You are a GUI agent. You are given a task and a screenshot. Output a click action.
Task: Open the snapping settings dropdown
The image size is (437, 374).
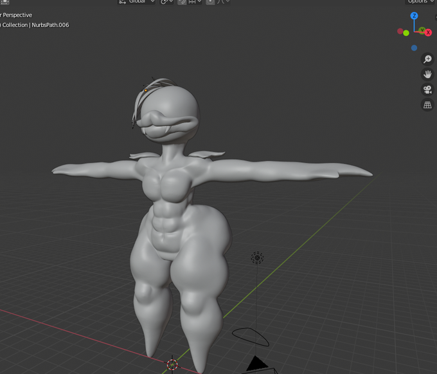(195, 2)
